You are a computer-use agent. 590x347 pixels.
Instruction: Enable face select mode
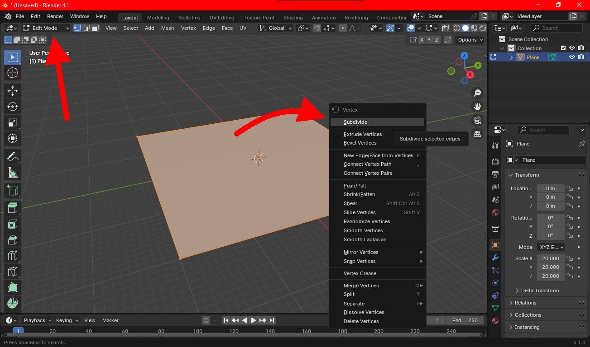96,28
